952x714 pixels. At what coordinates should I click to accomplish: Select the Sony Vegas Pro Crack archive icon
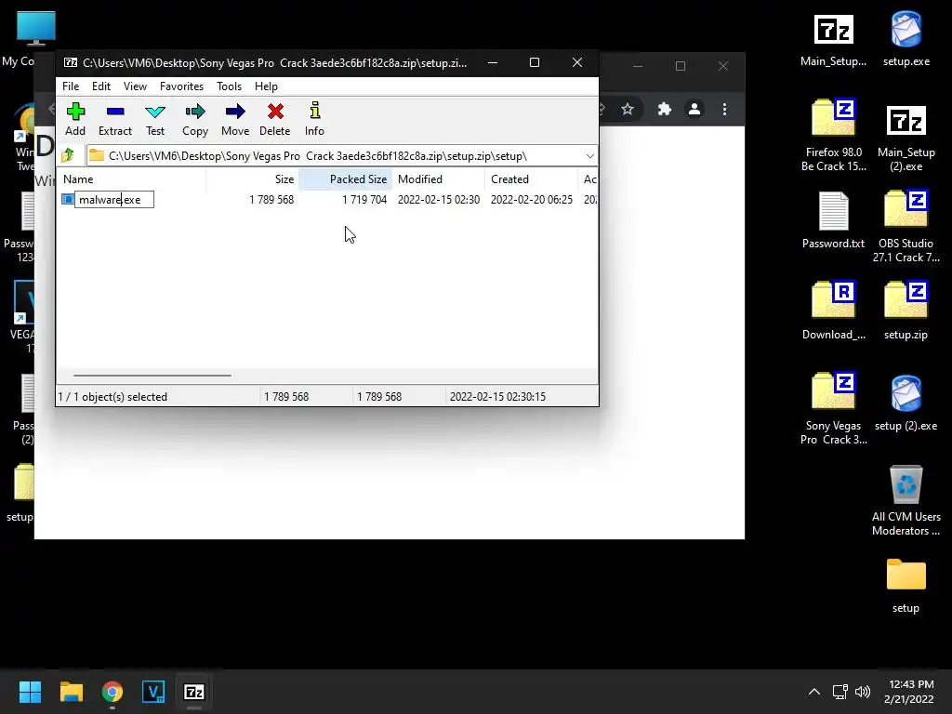[x=833, y=408]
